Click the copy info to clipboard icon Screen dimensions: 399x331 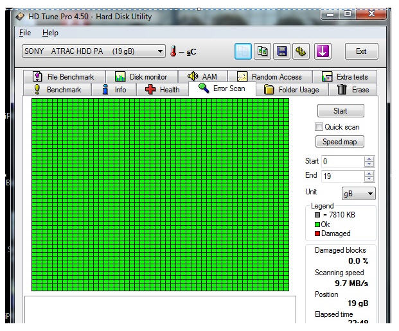263,51
